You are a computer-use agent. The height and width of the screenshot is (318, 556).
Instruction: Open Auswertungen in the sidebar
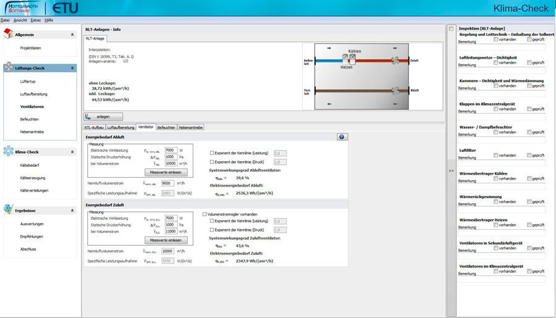pyautogui.click(x=32, y=224)
